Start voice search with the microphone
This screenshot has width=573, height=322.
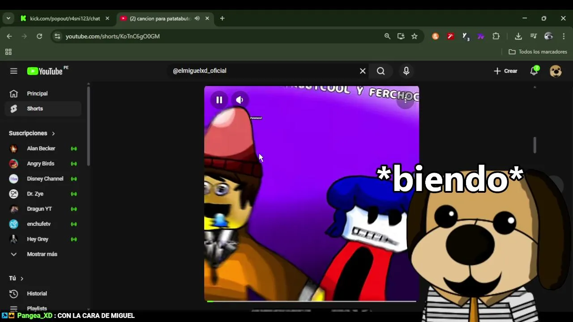406,71
